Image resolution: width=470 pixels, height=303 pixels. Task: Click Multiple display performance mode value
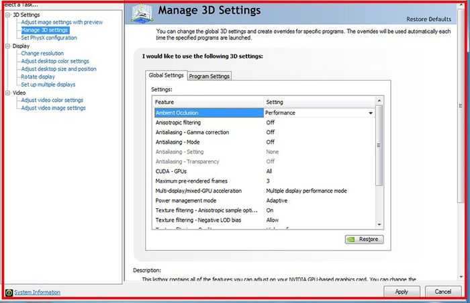point(306,191)
